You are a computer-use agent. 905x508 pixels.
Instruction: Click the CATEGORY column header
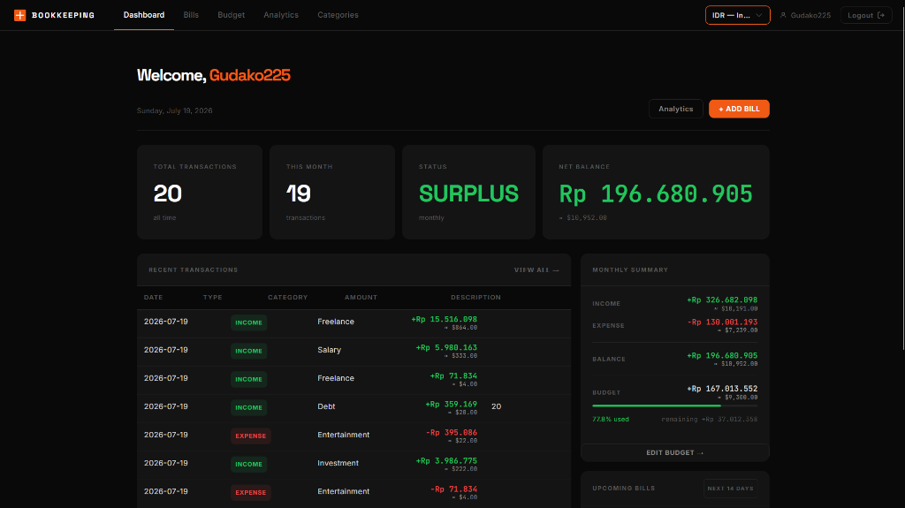287,298
